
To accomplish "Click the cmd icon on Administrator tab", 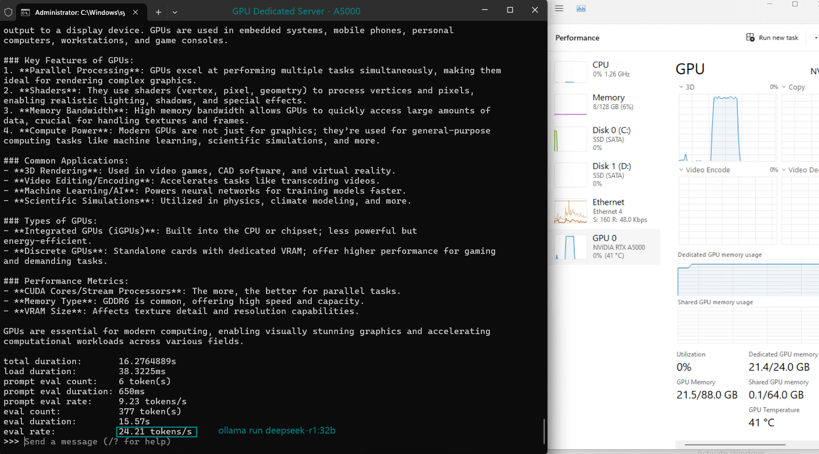I will 26,12.
